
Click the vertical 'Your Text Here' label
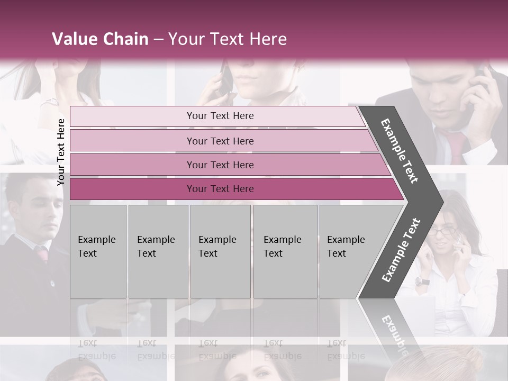tap(61, 152)
